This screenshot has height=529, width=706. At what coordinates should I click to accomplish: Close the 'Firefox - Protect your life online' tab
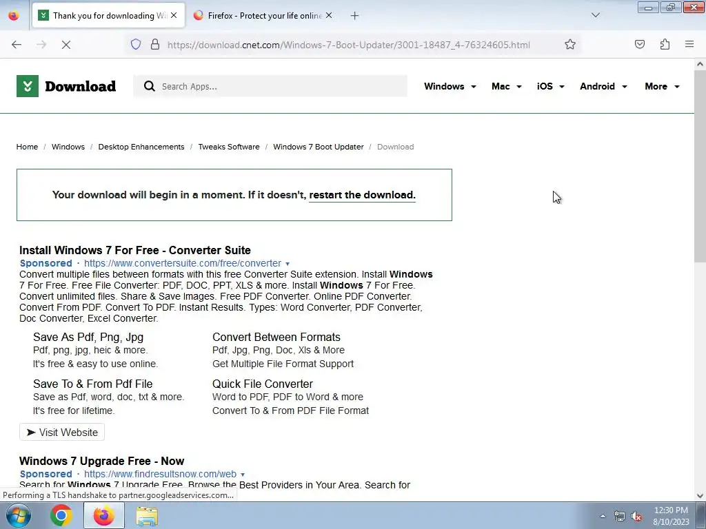[x=329, y=15]
